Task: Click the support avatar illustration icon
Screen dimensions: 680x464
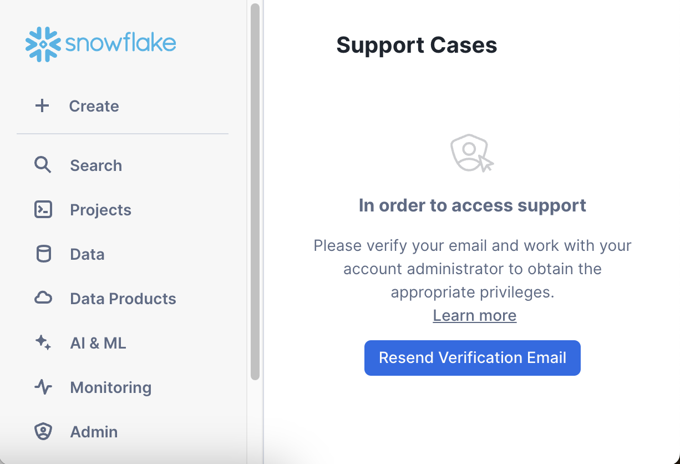Action: (472, 153)
